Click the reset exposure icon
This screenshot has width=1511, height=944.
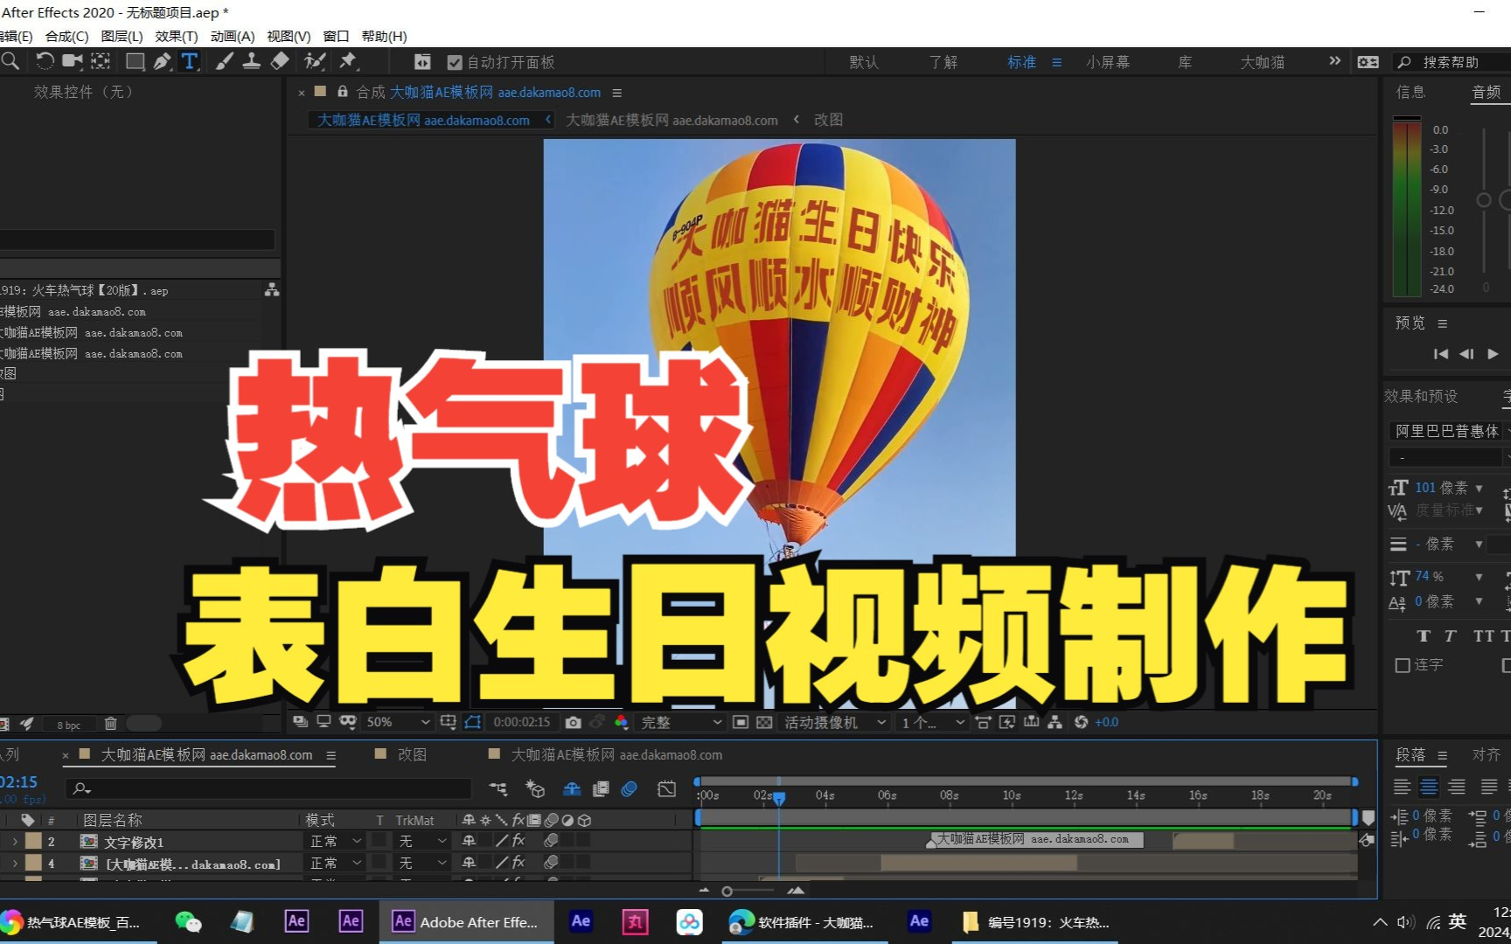1081,722
